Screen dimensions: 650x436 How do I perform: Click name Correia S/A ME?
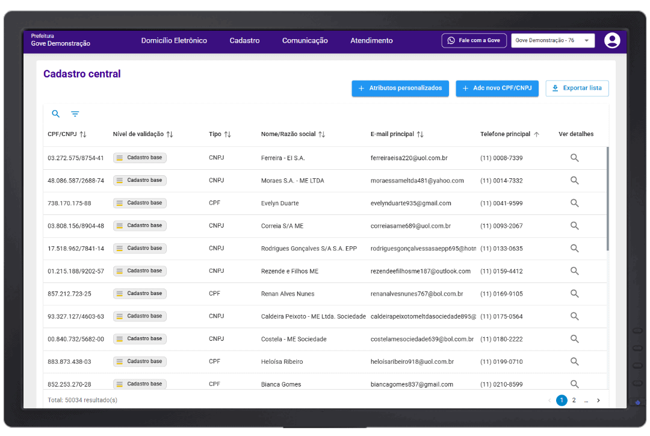point(282,226)
